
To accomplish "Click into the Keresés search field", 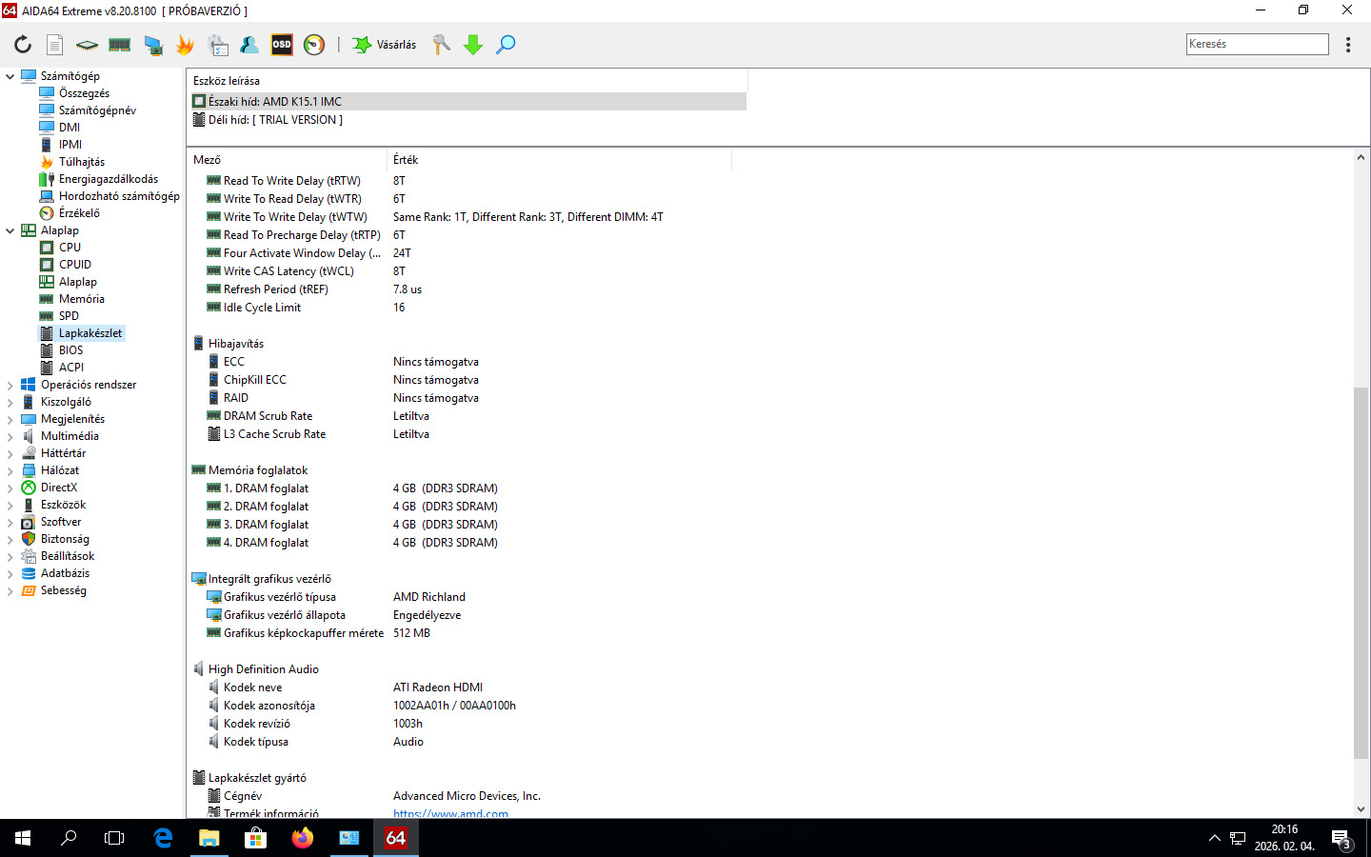I will coord(1257,44).
